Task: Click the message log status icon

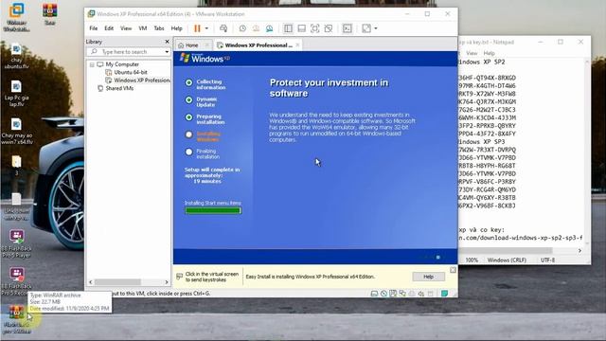Action: 444,294
